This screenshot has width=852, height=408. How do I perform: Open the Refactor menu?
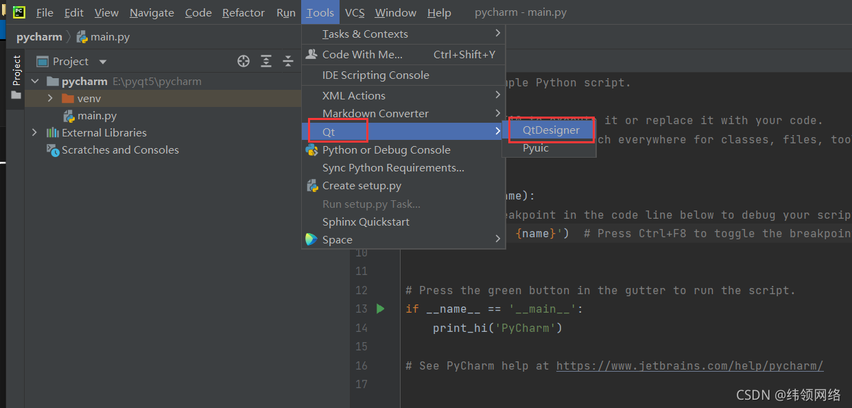(x=244, y=12)
